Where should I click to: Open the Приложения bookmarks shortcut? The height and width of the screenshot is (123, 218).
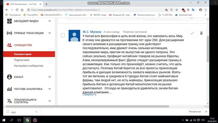point(13,15)
